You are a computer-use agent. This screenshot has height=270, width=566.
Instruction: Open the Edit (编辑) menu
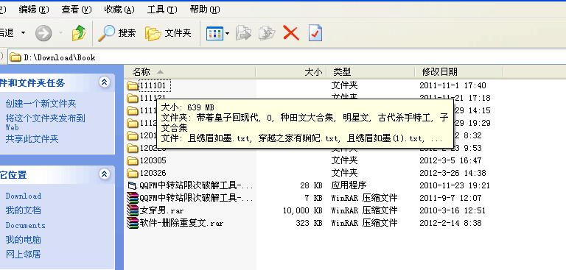(34, 10)
